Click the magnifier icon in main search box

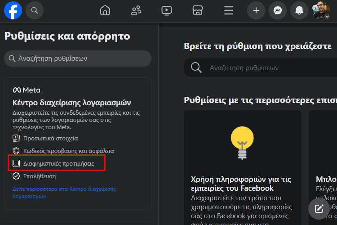point(196,67)
